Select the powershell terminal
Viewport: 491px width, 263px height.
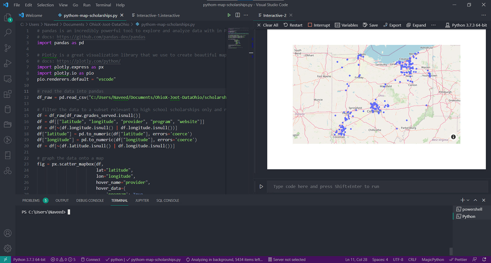[470, 209]
